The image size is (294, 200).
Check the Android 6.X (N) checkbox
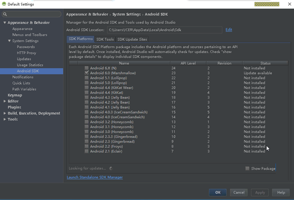point(87,68)
